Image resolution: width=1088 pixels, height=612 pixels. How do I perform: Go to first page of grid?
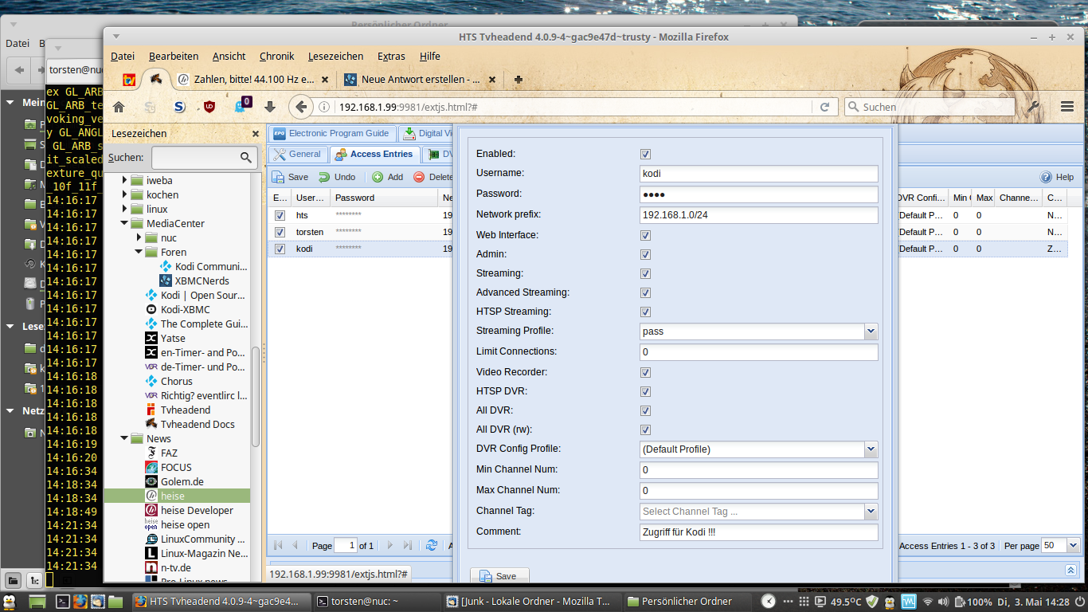click(x=278, y=546)
